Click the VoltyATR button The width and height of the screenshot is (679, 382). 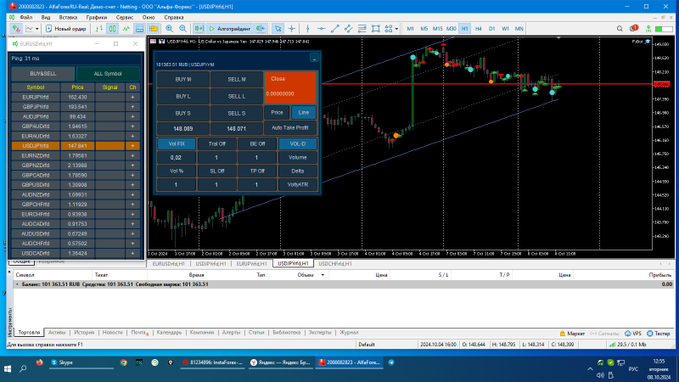[x=298, y=184]
